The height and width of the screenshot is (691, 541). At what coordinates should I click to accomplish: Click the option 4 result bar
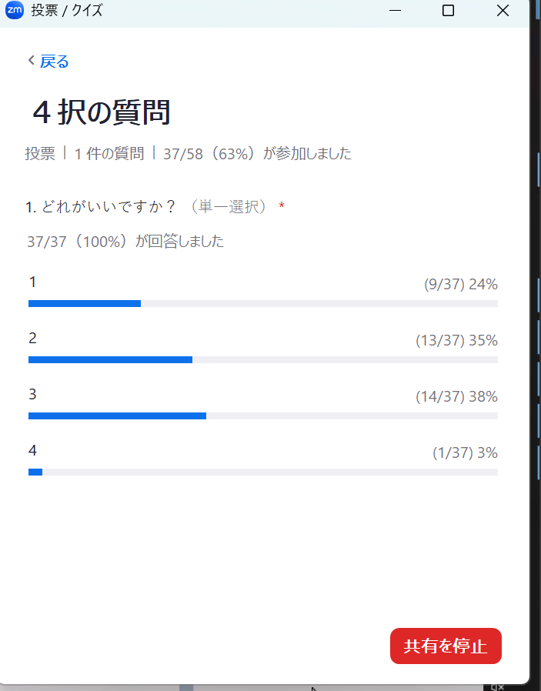(262, 472)
